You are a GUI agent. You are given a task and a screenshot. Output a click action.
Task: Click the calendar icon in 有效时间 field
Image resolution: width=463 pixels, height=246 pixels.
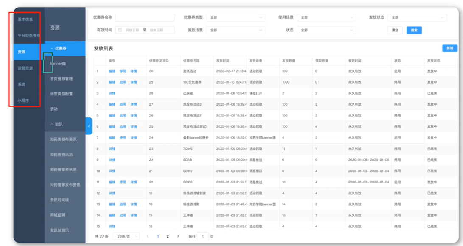point(120,30)
